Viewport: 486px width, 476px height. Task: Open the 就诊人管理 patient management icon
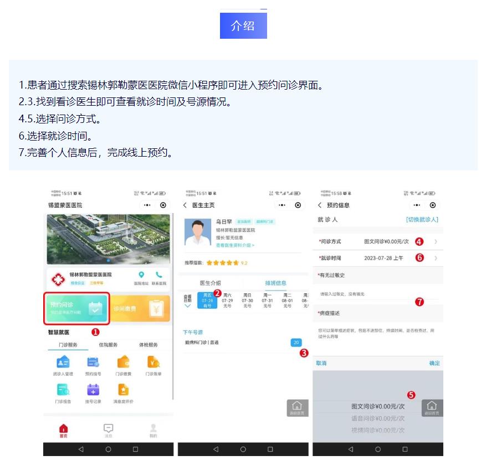click(63, 363)
